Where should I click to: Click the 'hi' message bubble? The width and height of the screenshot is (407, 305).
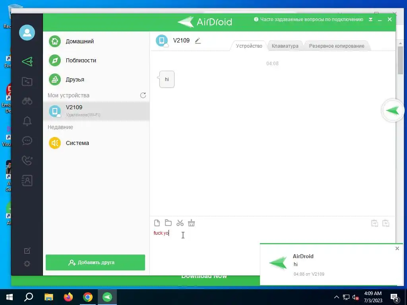(167, 79)
